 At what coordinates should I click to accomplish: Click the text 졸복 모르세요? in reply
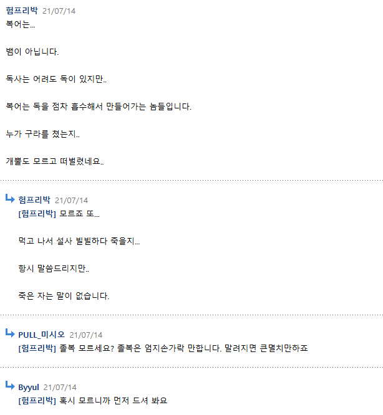(87, 348)
